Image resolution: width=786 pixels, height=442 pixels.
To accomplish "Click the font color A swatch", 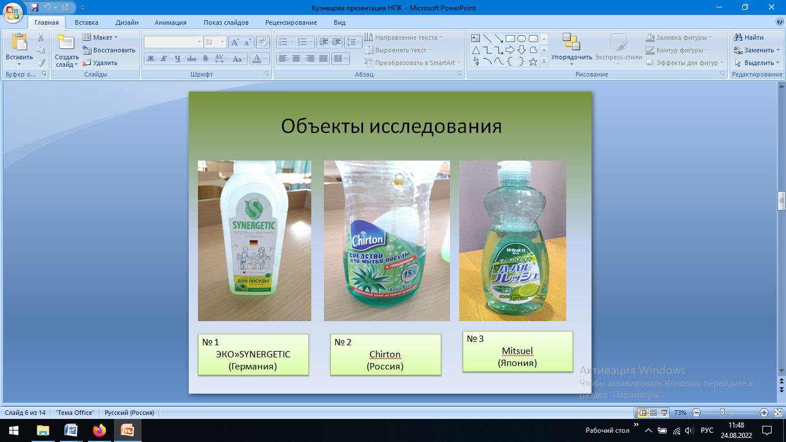I will coord(257,59).
